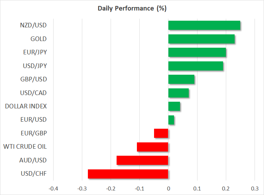This screenshot has height=195, width=264.
Task: Select the red USD/CHF bar
Action: tap(128, 174)
